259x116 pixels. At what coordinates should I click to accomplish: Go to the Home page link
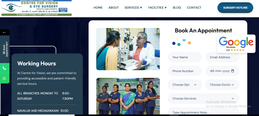click(x=98, y=8)
